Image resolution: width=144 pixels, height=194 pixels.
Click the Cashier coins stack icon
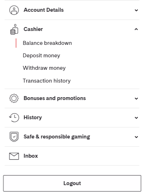click(14, 29)
